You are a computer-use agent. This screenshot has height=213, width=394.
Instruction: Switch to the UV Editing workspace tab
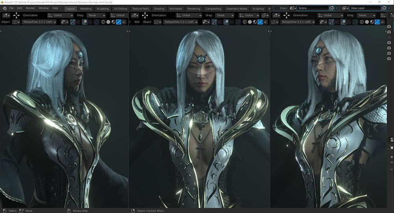(121, 9)
